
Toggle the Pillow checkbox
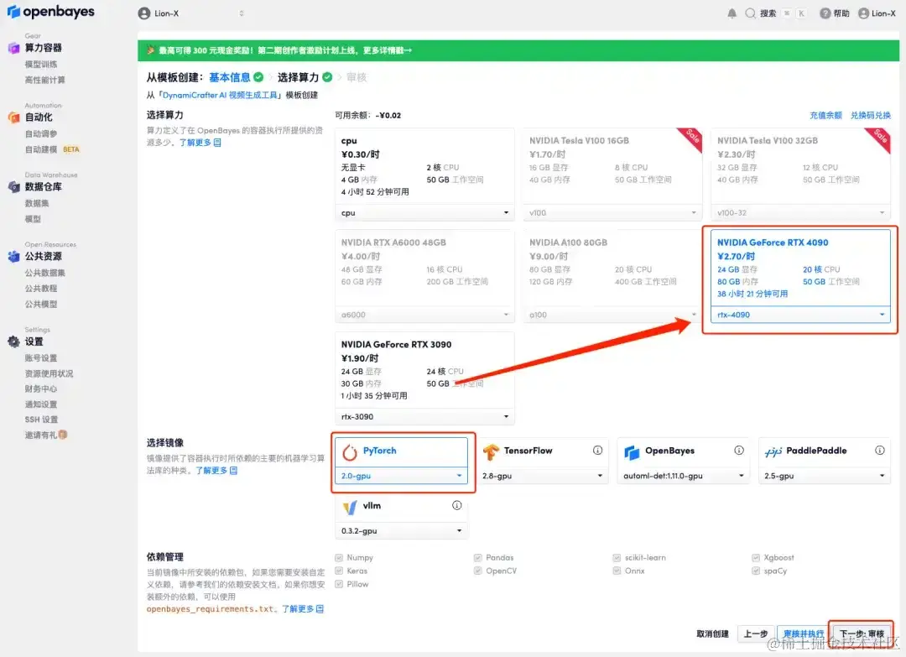pyautogui.click(x=339, y=584)
